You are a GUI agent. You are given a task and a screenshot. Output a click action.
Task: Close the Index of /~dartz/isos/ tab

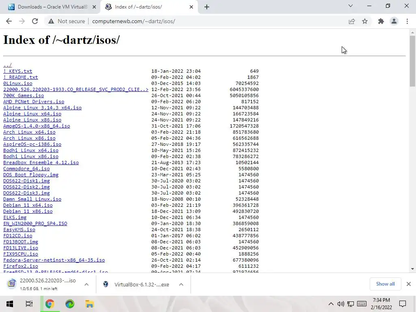pos(191,7)
